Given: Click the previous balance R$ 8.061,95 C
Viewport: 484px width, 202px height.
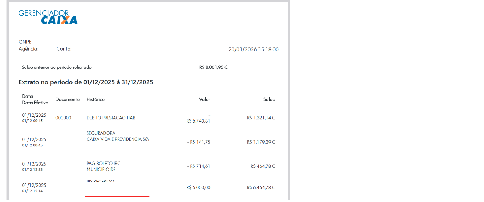Looking at the screenshot, I should [213, 67].
